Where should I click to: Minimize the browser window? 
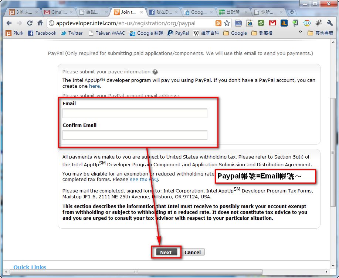[305, 4]
